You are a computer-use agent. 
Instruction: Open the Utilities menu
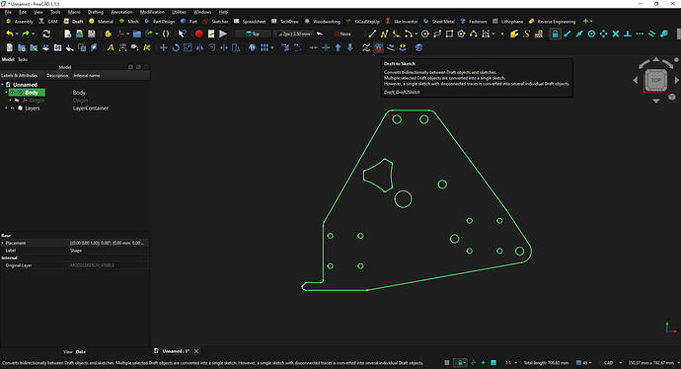[179, 12]
